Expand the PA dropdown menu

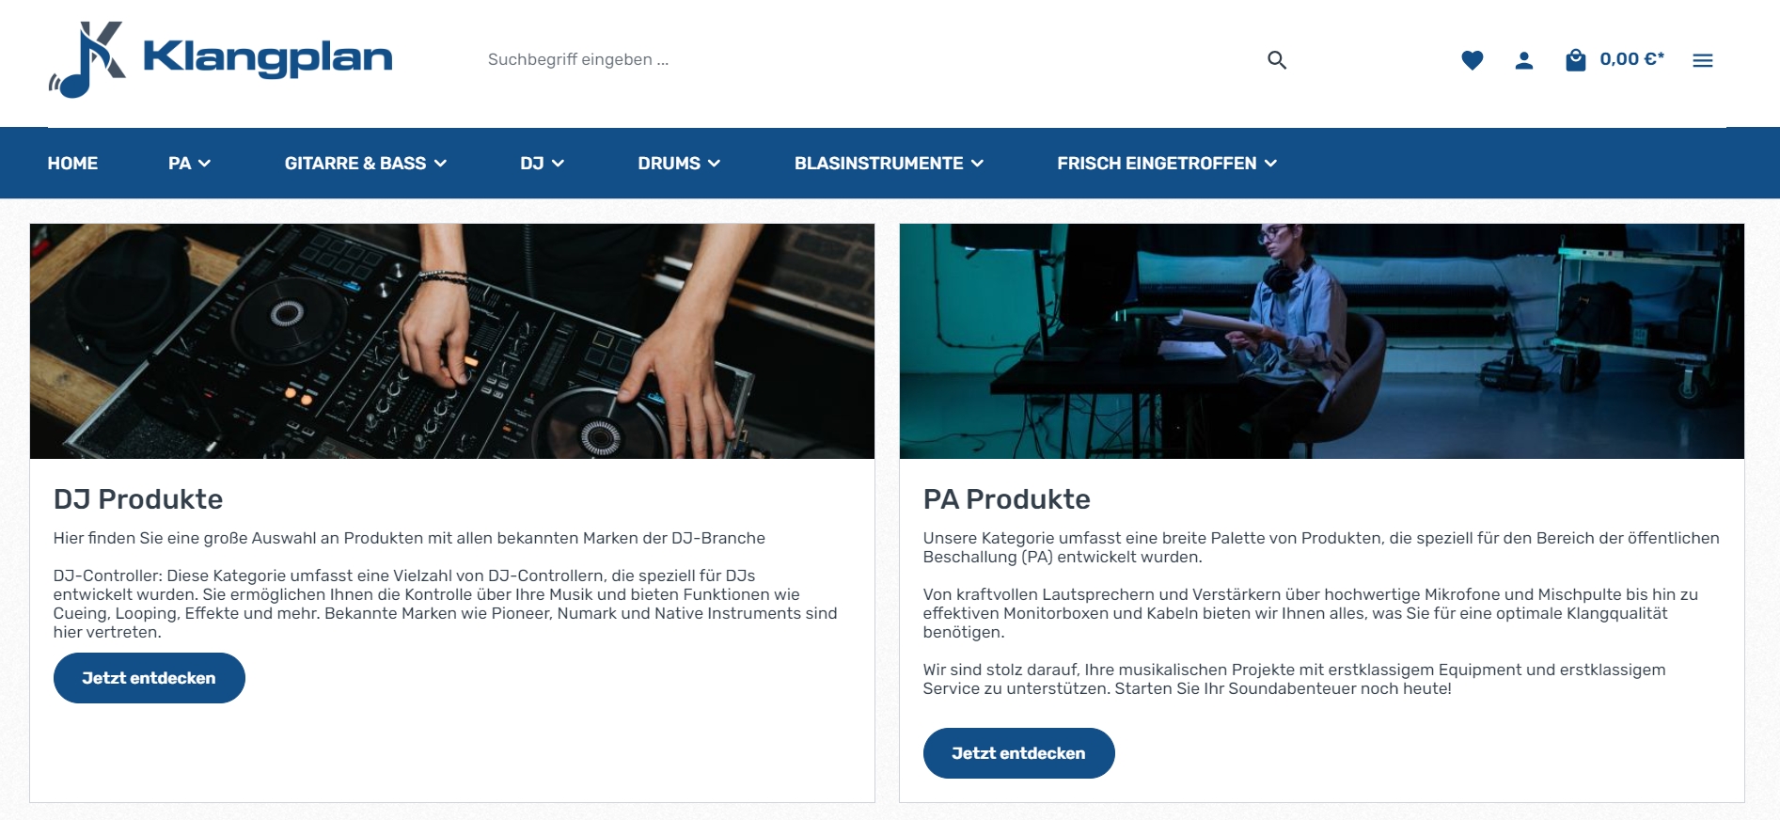pyautogui.click(x=189, y=164)
